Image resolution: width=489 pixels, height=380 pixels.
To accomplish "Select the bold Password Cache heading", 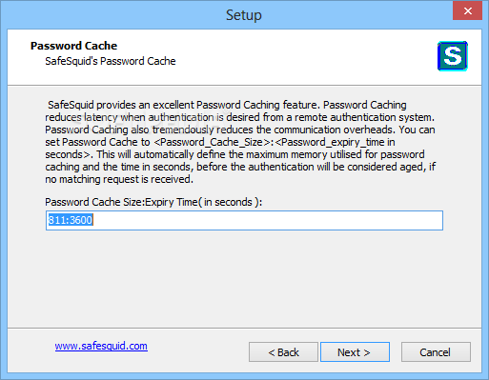I will coord(73,46).
